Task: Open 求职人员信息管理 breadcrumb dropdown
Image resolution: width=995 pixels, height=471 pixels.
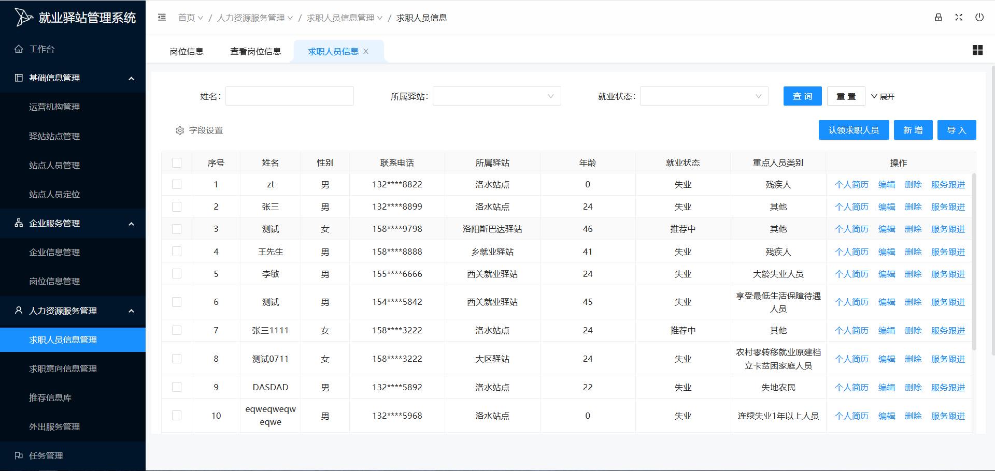Action: click(344, 18)
